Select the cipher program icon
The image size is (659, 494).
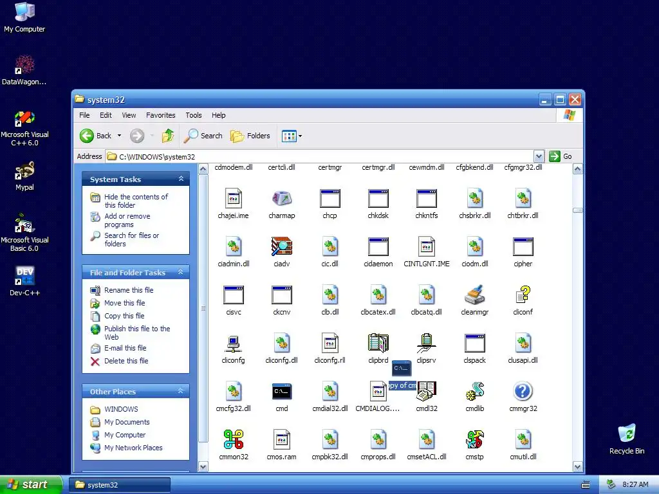[x=523, y=246]
